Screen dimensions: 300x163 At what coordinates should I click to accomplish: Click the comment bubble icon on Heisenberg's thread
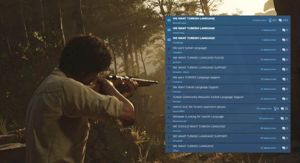click(284, 30)
